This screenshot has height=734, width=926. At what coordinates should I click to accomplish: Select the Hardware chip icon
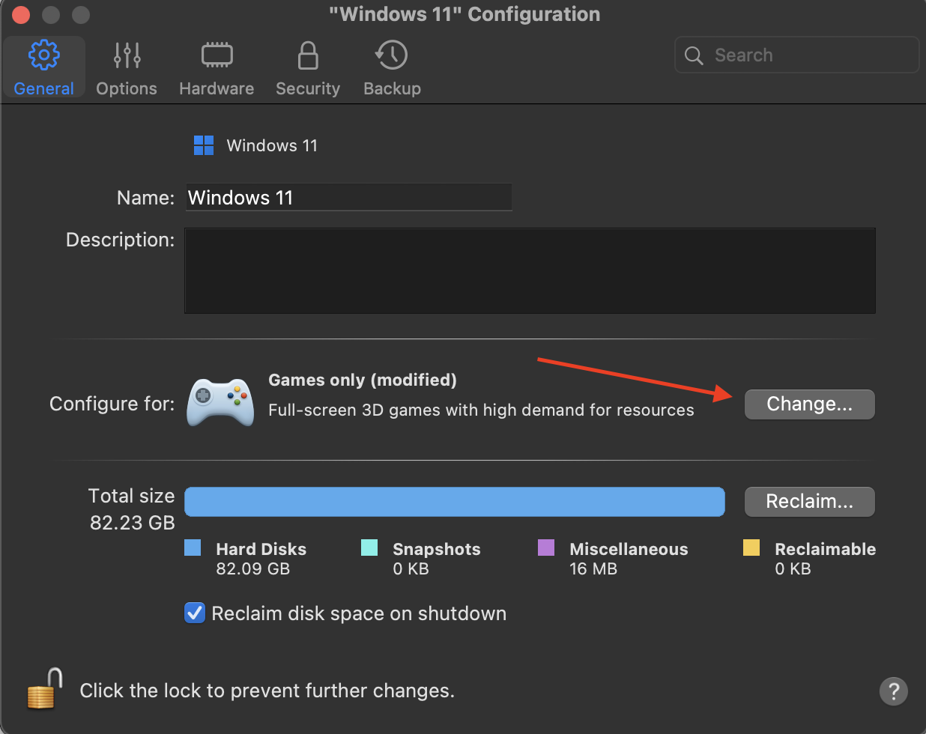click(x=217, y=56)
